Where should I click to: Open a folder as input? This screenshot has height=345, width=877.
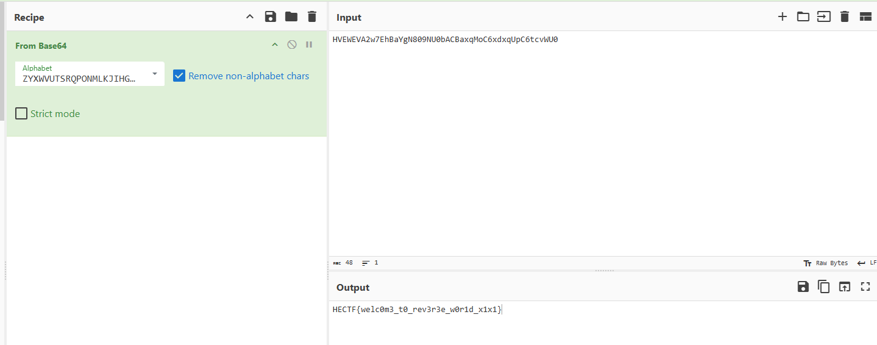click(x=803, y=17)
